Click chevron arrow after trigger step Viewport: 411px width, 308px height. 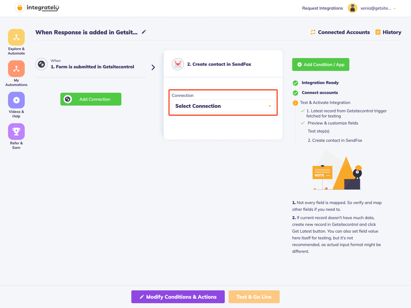click(153, 67)
